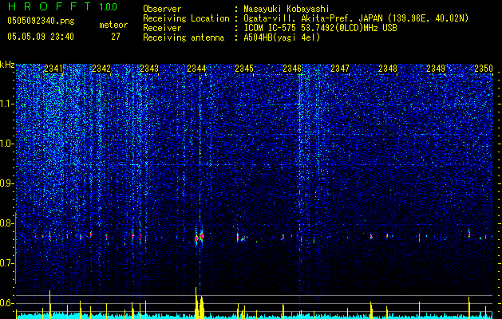Click the 0.8 kHz frequency axis label
Viewport: 502px width, 319px height.
[6, 223]
